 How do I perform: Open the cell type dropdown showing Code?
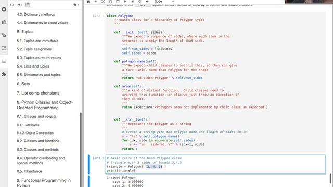pyautogui.click(x=164, y=2)
